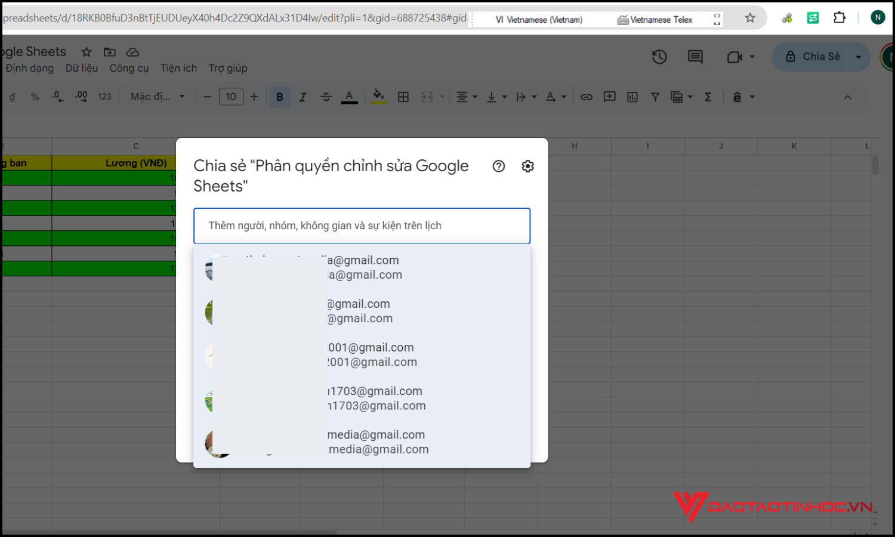Open the number format dropdown Mặc đị...
The image size is (895, 537).
coord(157,96)
